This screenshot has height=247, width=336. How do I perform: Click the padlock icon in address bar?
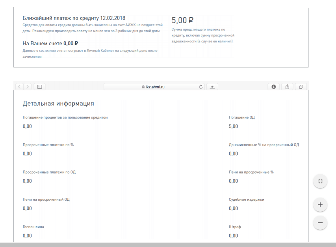pyautogui.click(x=143, y=87)
